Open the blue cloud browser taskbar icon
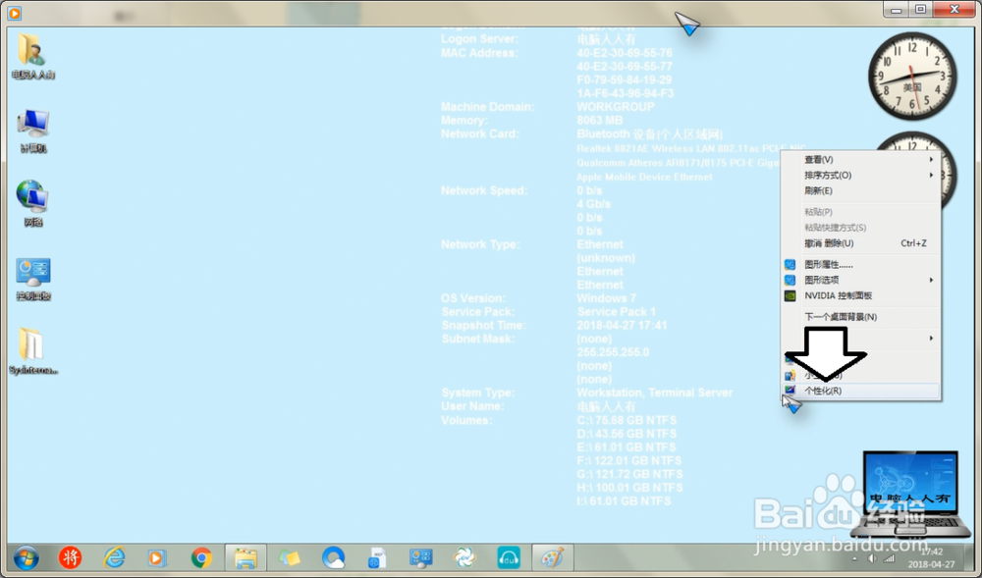This screenshot has width=982, height=578. (x=333, y=557)
